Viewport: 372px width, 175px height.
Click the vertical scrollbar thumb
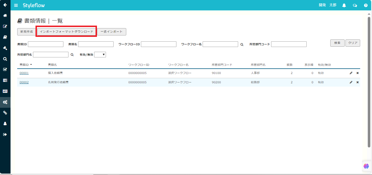[x=369, y=82]
